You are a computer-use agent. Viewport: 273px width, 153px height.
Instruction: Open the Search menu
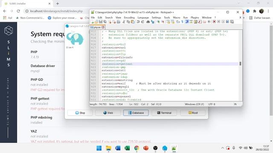tap(109, 17)
